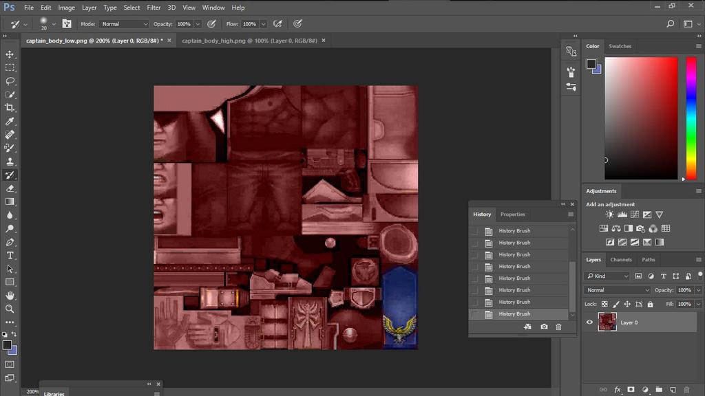Select the Eyedropper tool

(10, 121)
